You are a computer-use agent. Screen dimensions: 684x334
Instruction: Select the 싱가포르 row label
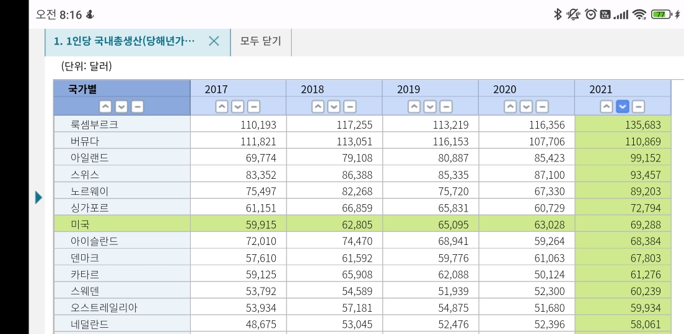122,208
